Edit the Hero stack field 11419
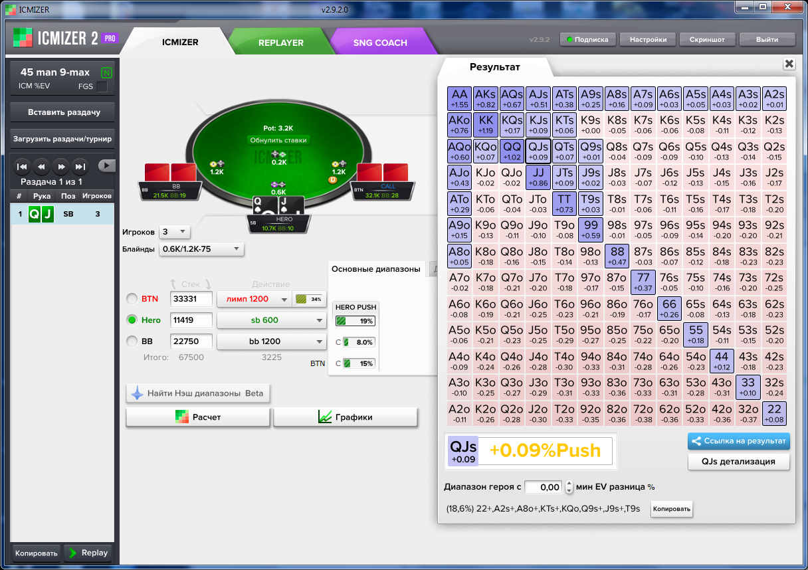The image size is (808, 570). (191, 320)
